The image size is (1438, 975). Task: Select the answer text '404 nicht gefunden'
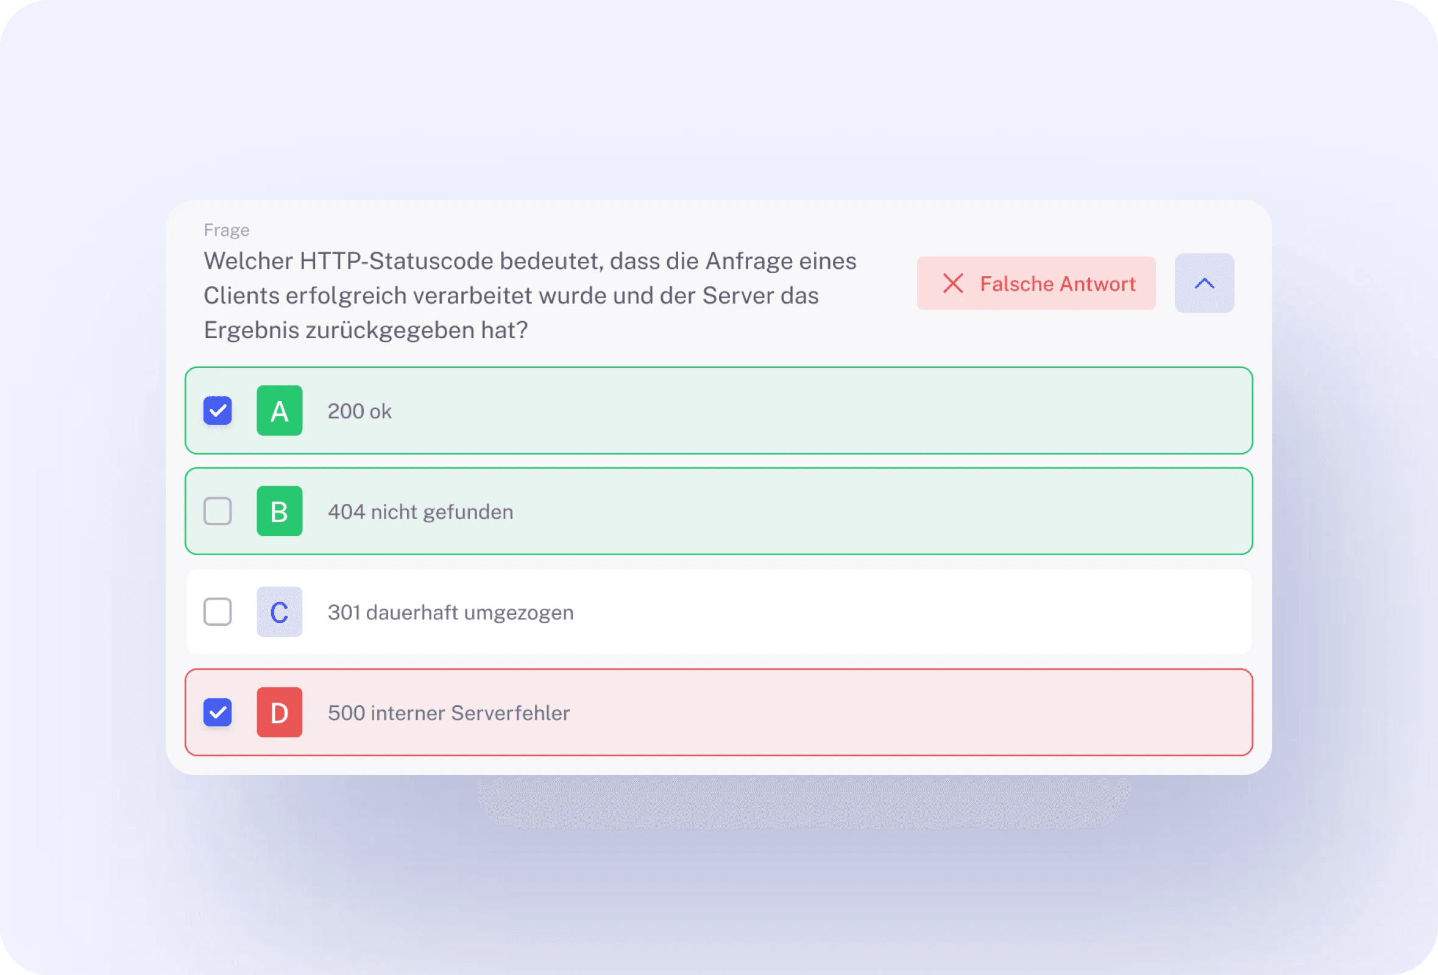point(421,512)
